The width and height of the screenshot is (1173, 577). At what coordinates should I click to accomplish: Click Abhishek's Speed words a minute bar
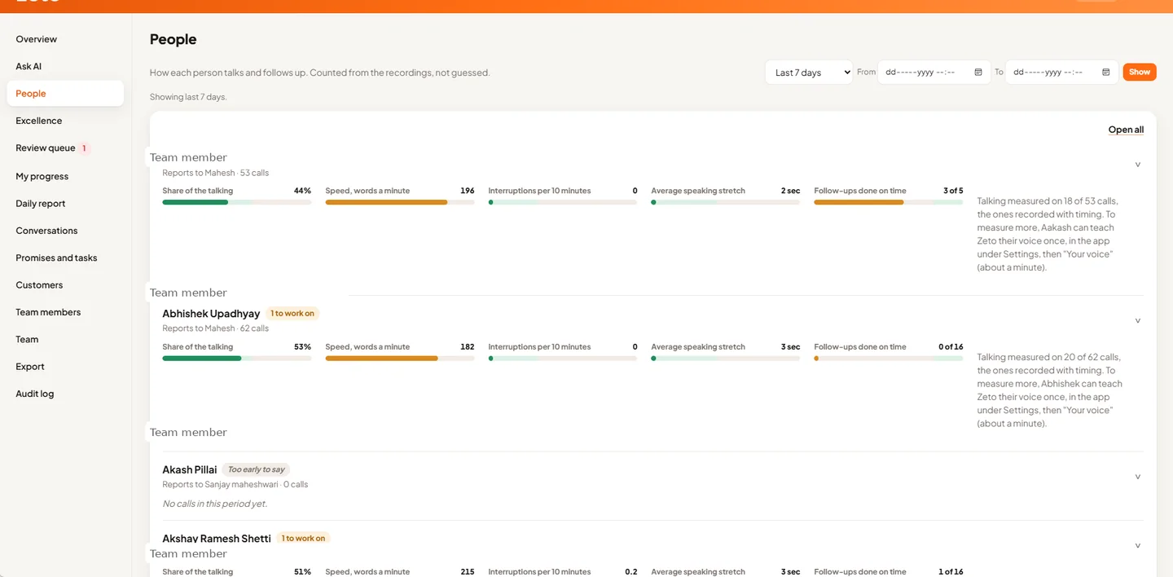400,358
